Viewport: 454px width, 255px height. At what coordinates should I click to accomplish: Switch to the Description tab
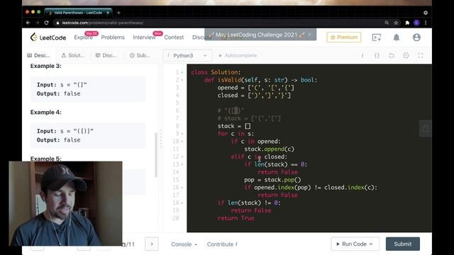click(38, 55)
